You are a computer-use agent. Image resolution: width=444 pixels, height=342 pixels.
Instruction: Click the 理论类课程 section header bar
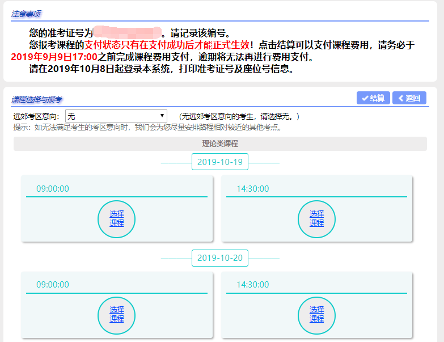pos(220,143)
